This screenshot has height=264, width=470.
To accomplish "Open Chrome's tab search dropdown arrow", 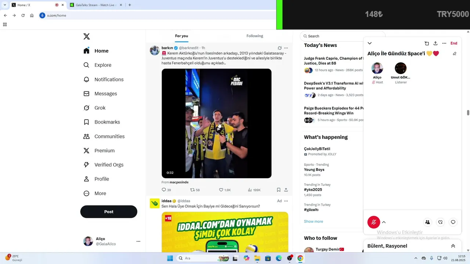I will pyautogui.click(x=5, y=5).
